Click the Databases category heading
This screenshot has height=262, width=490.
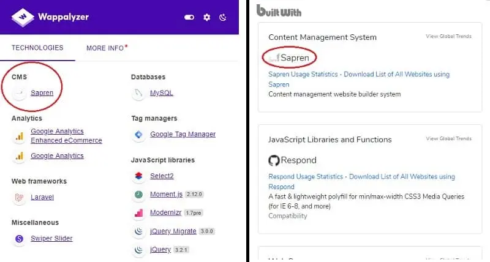pos(148,77)
